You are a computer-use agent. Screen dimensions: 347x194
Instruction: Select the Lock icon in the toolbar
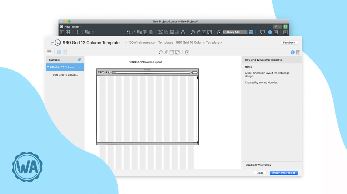click(183, 32)
